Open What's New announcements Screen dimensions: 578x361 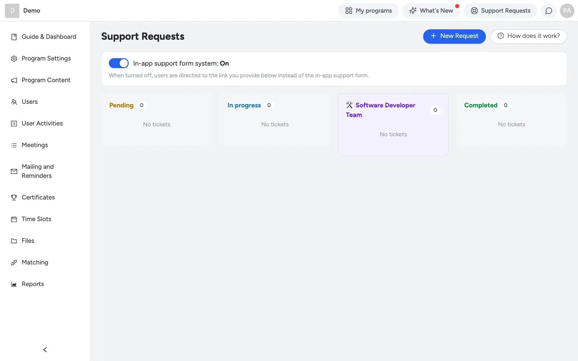coord(431,11)
